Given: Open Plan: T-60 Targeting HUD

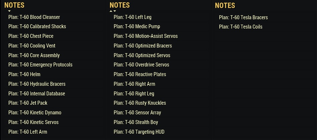Looking at the screenshot, I should [x=139, y=132].
